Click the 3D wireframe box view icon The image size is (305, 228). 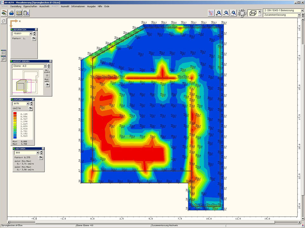click(x=253, y=13)
